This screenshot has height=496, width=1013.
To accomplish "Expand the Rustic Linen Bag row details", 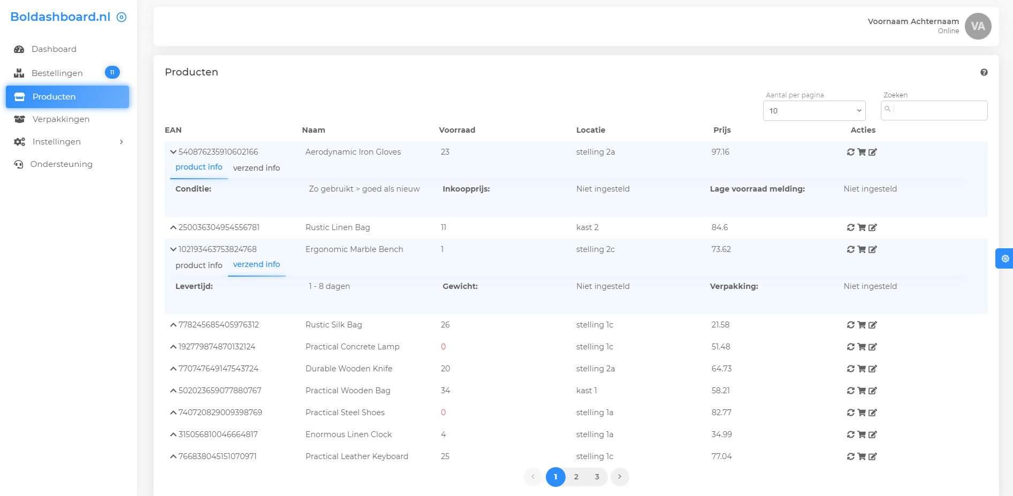I will point(173,227).
